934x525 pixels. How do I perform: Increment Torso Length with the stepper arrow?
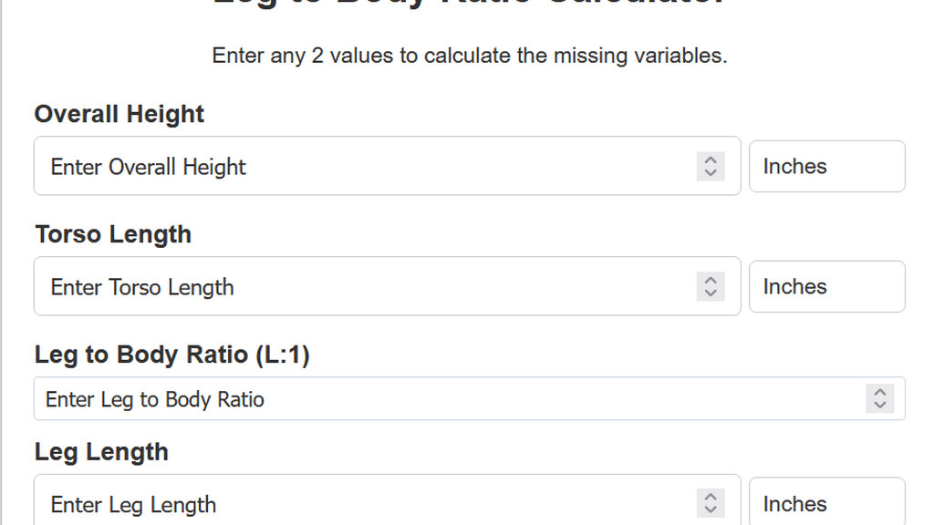711,281
